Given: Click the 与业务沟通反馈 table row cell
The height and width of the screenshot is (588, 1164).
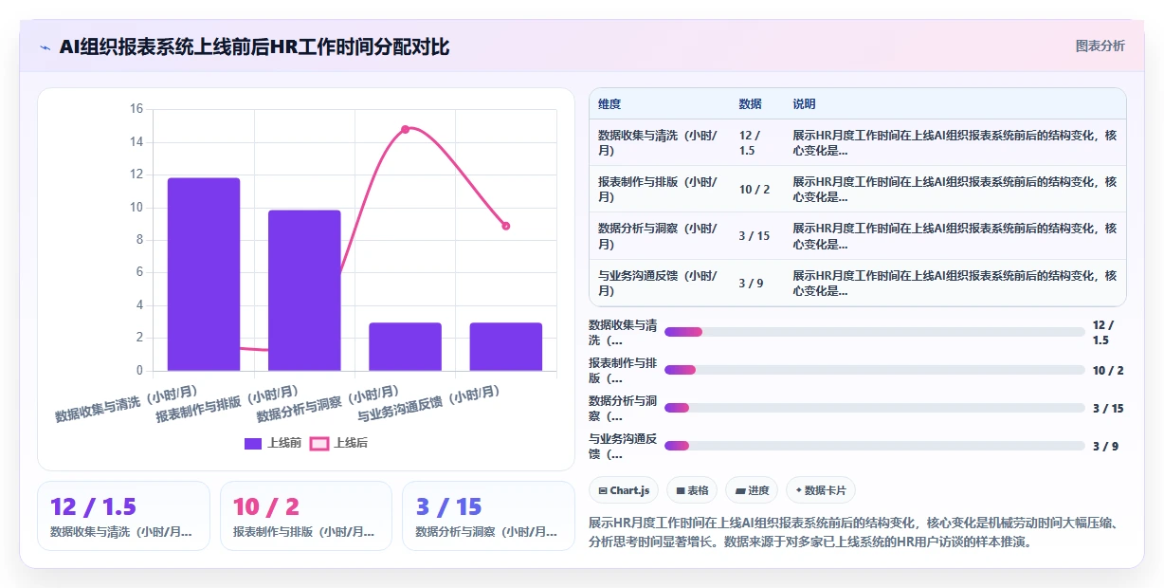Looking at the screenshot, I should [x=658, y=283].
